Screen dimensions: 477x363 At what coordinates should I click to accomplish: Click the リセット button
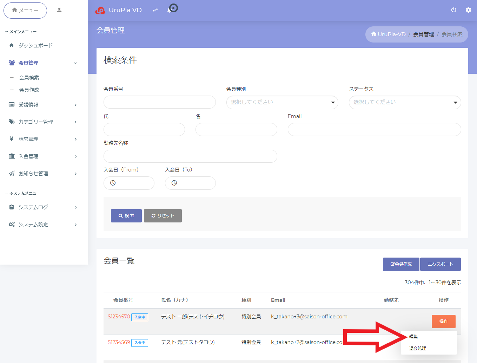click(163, 216)
